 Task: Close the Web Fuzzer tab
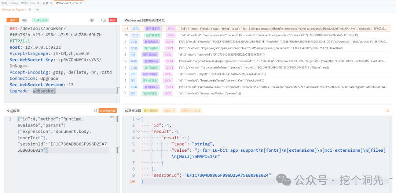pyautogui.click(x=38, y=3)
